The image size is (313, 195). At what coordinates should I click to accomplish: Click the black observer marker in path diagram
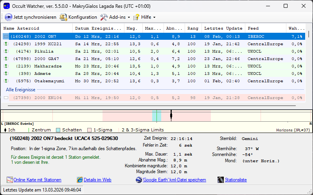(171, 115)
